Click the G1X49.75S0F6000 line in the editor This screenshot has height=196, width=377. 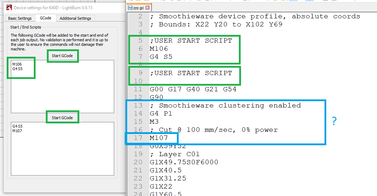tap(184, 162)
